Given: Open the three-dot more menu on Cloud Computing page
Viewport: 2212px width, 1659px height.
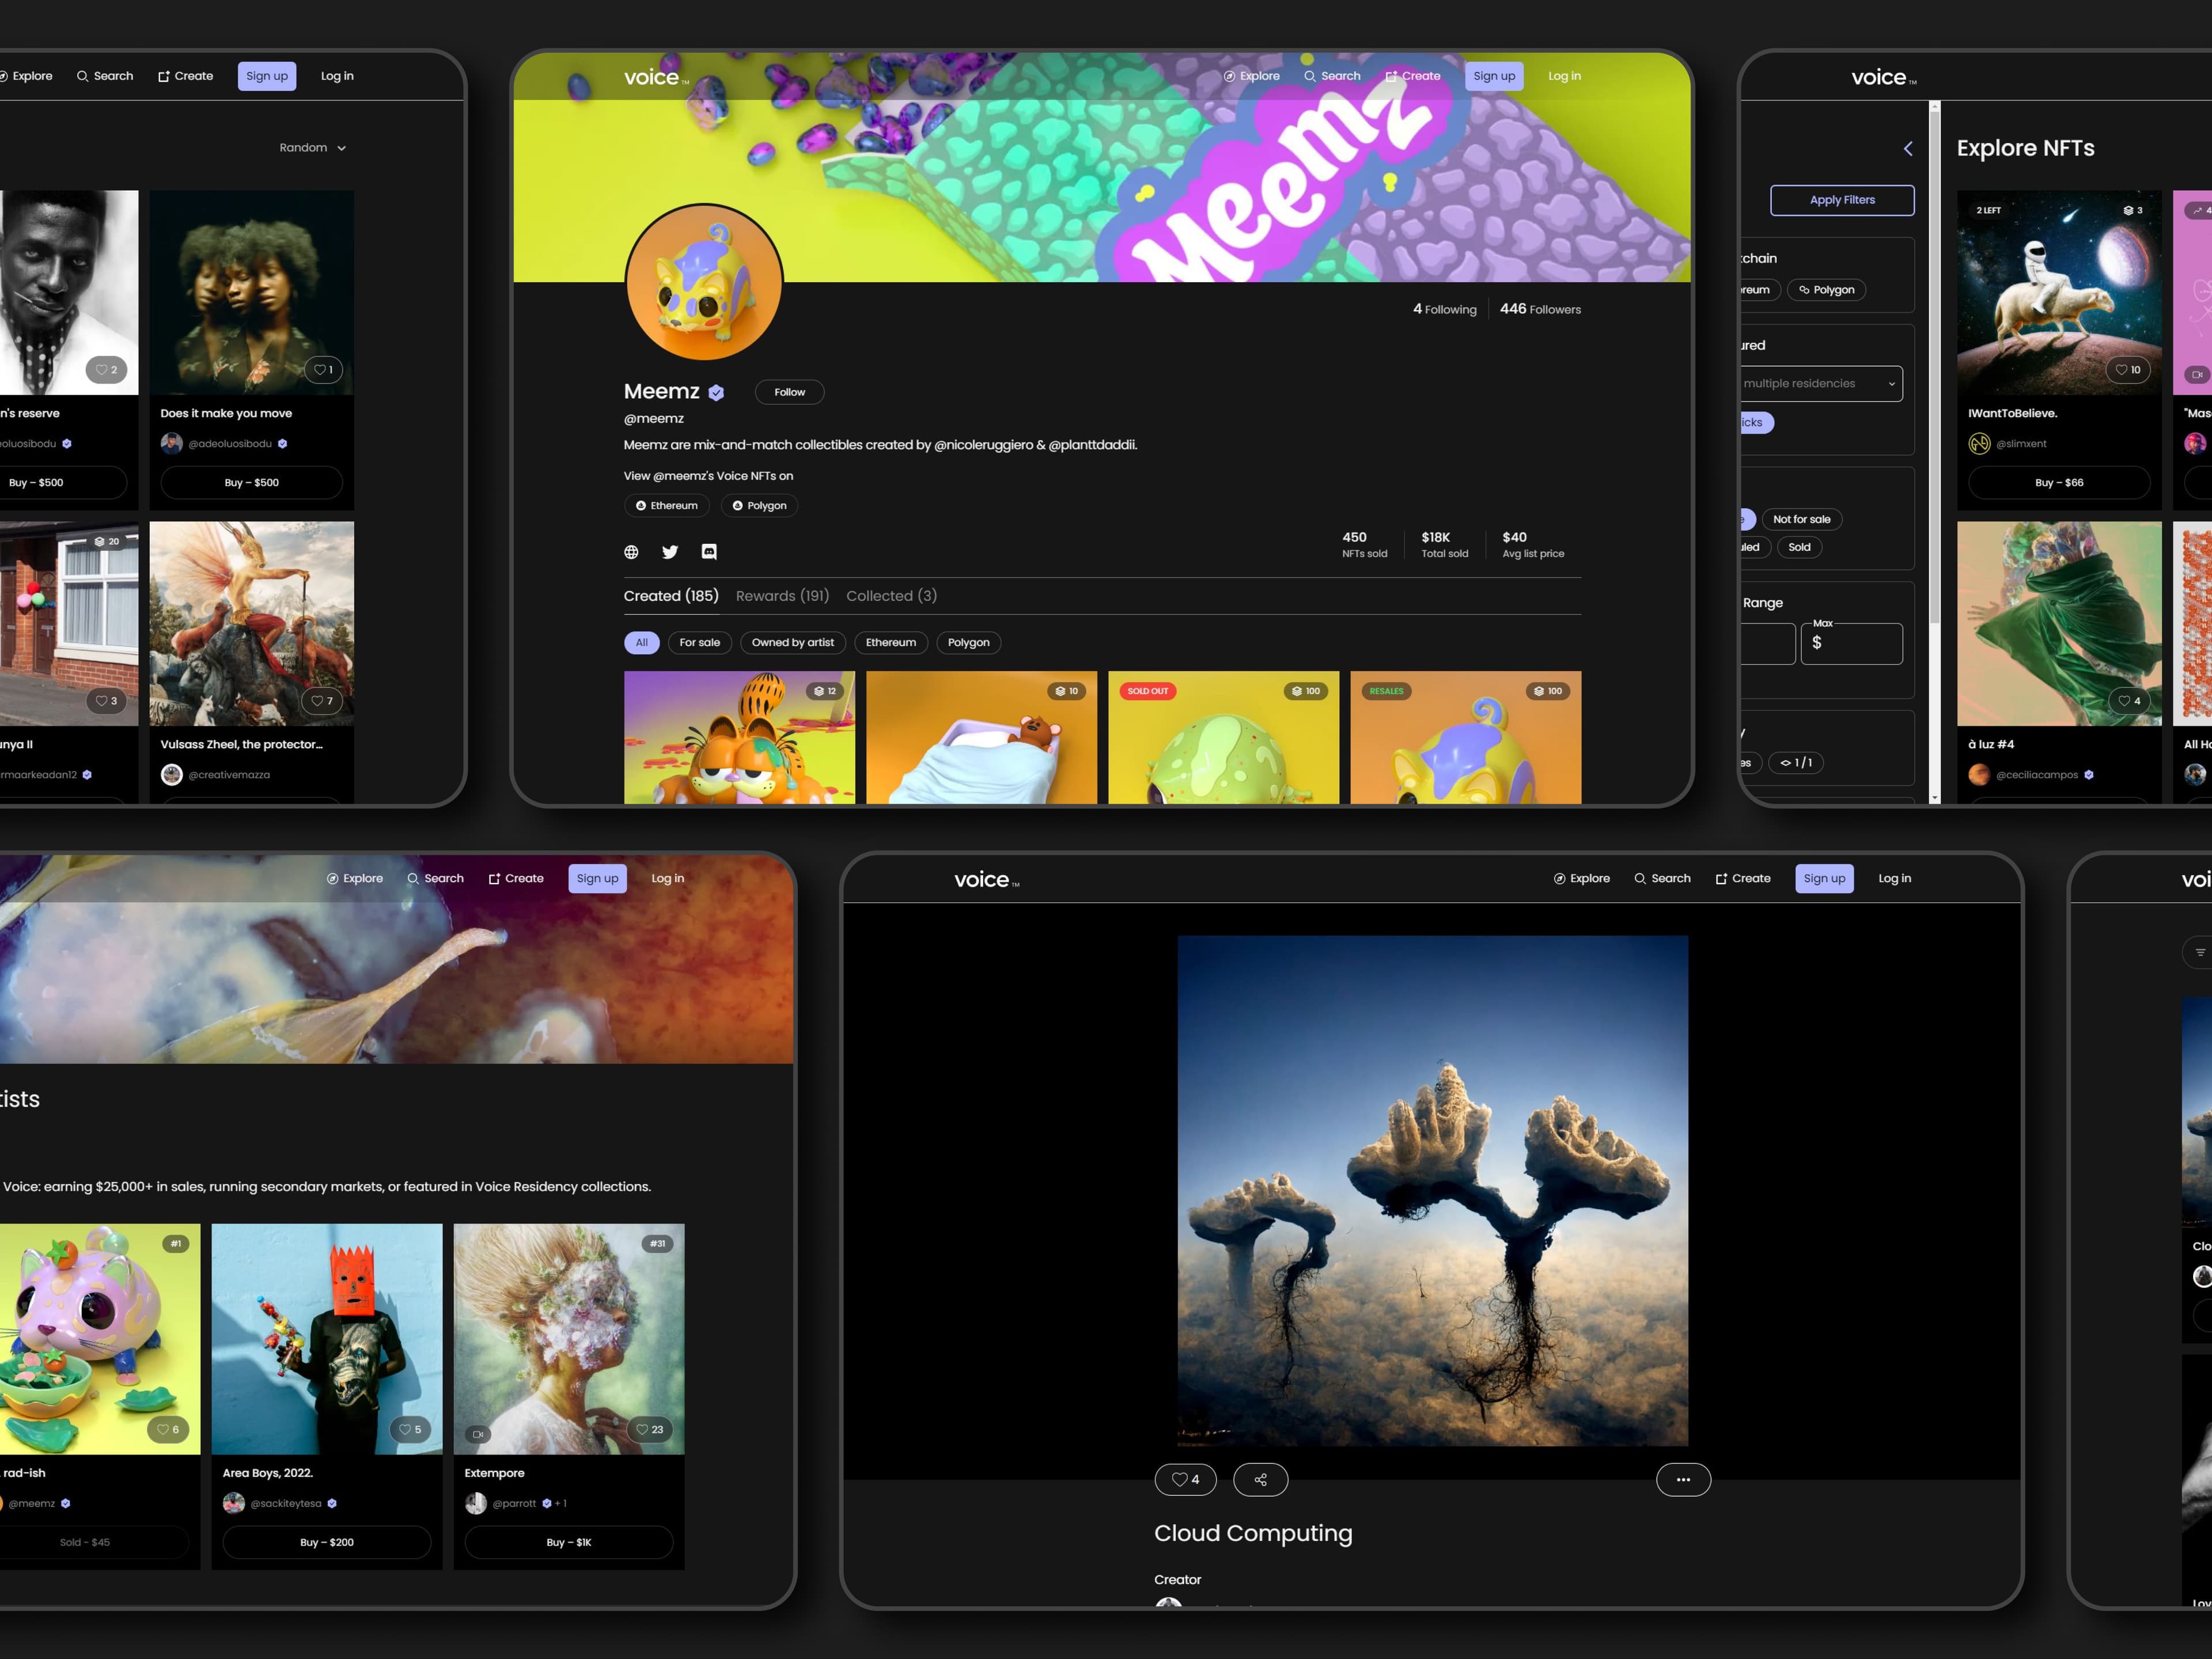Looking at the screenshot, I should pos(1683,1480).
